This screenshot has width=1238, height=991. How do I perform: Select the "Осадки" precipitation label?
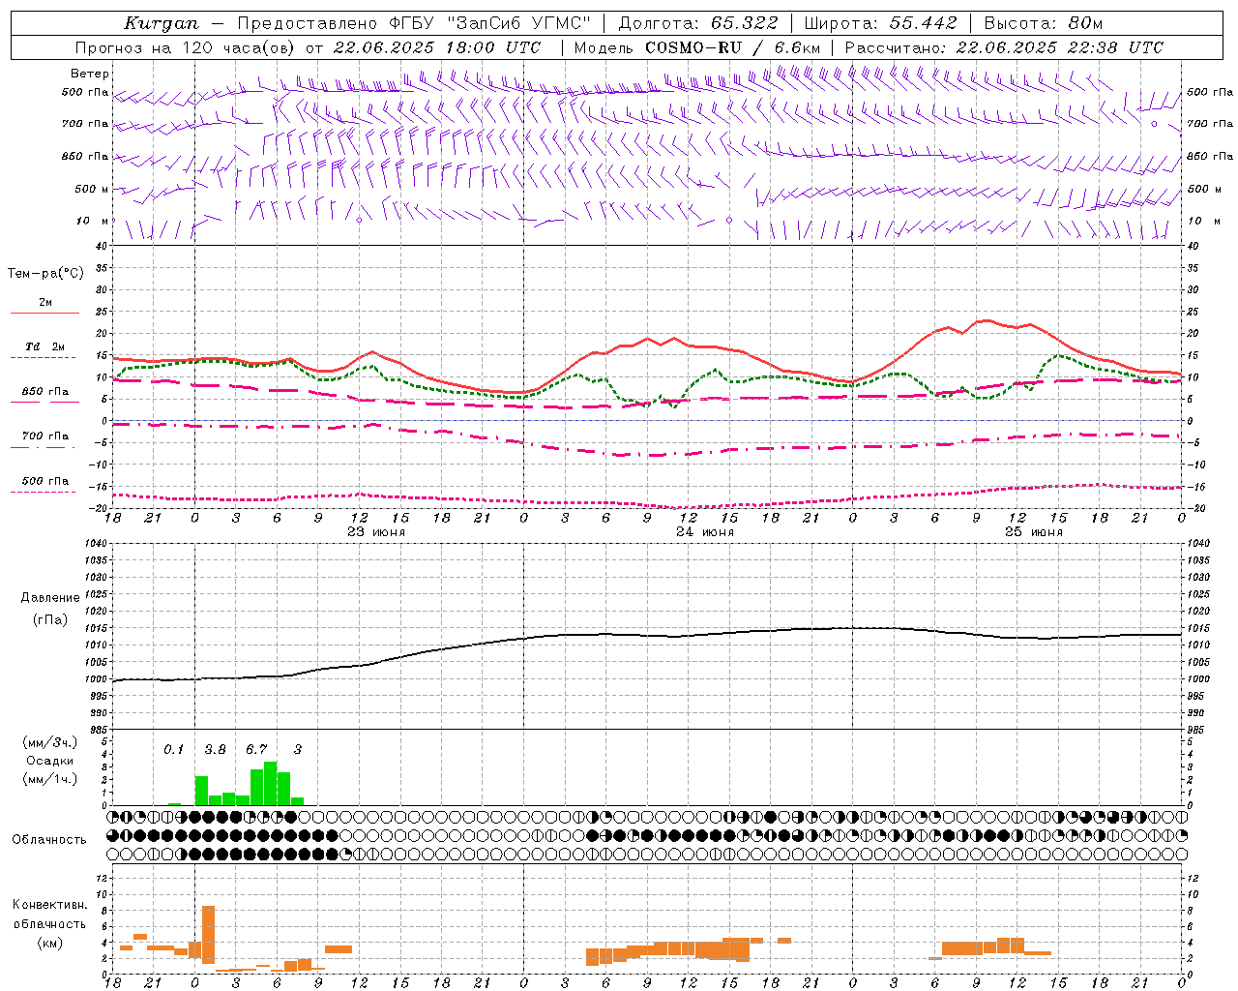(49, 761)
